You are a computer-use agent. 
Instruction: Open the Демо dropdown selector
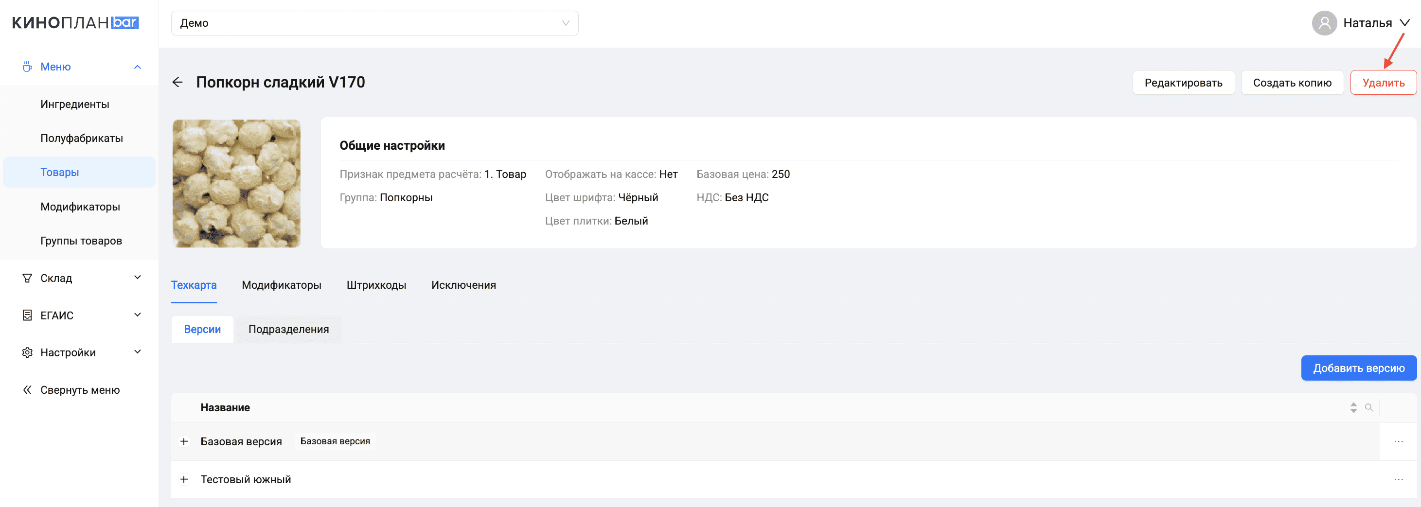[x=374, y=23]
